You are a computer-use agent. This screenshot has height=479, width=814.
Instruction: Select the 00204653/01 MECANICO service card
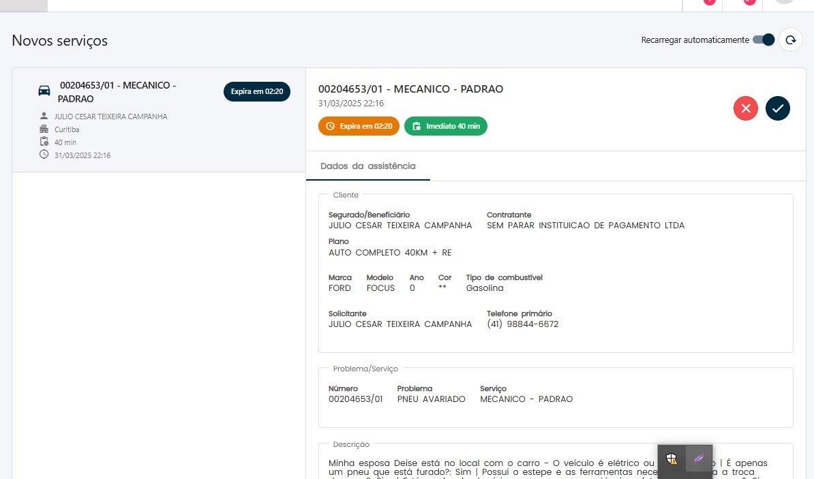tap(159, 120)
